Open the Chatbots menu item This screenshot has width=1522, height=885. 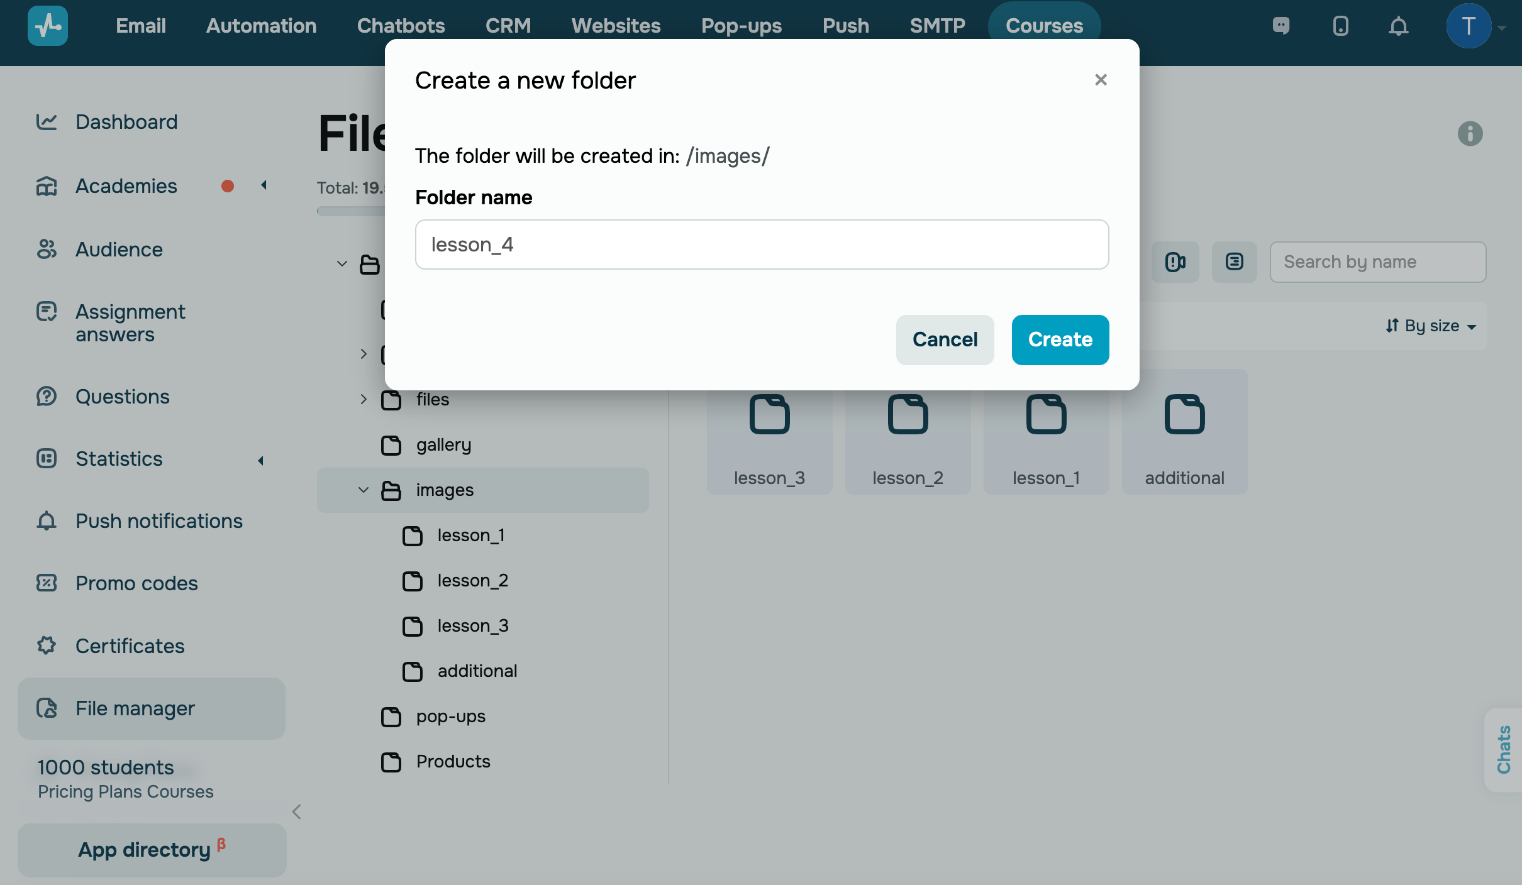click(402, 25)
